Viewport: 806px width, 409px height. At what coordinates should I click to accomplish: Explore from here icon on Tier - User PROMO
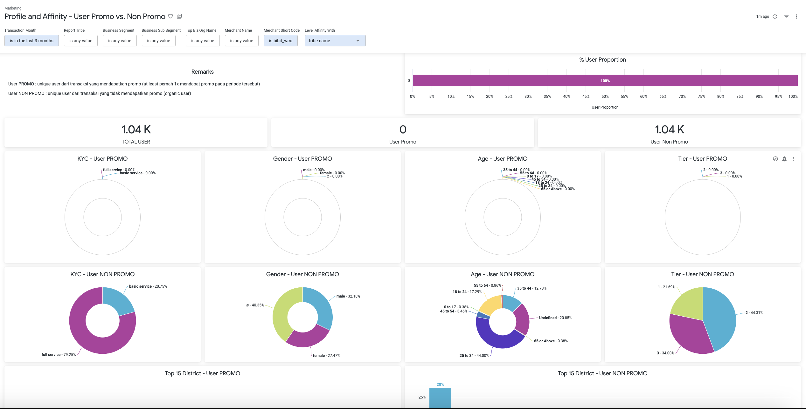coord(775,159)
